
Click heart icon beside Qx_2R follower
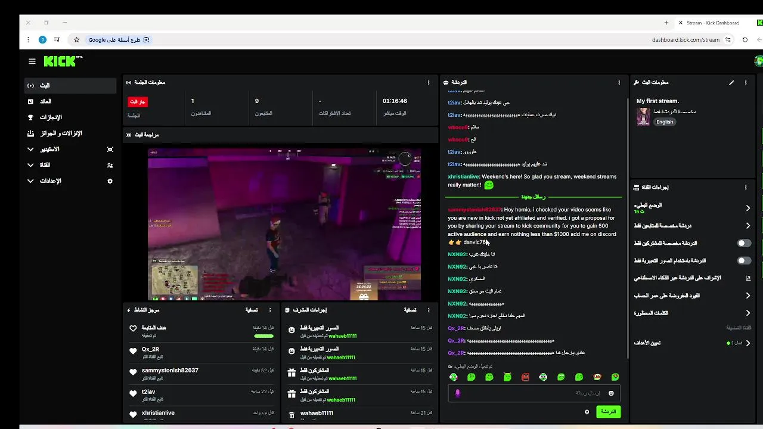pos(133,350)
